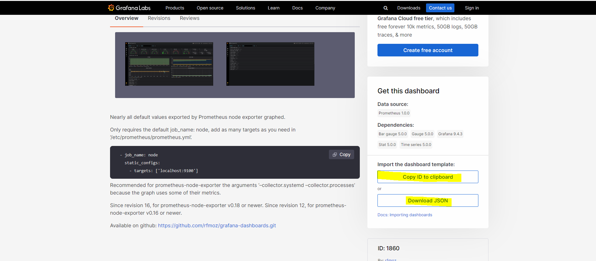The height and width of the screenshot is (261, 596).
Task: Open the second dashboard screenshot thumbnail
Action: 270,64
